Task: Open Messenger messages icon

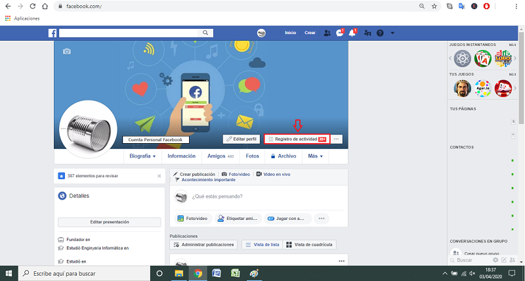Action: click(x=339, y=33)
